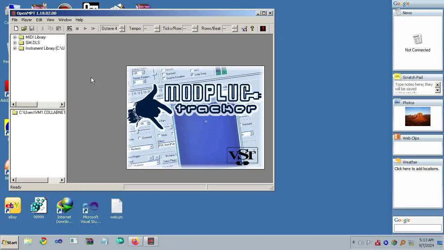Click the Firefox taskbar button
The height and width of the screenshot is (250, 444).
(x=135, y=241)
